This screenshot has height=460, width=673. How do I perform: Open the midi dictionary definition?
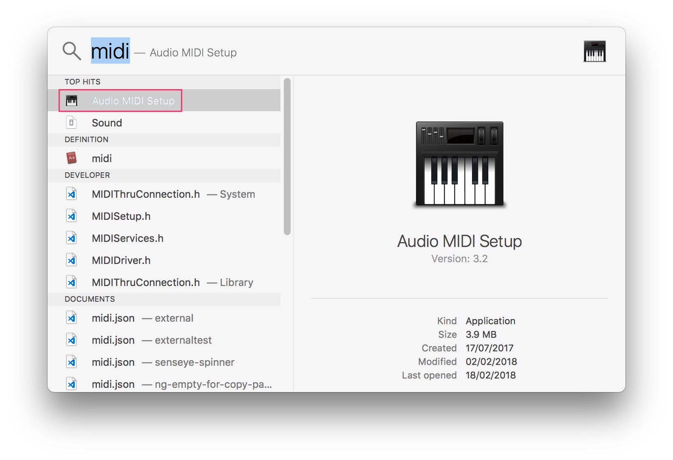[x=164, y=158]
